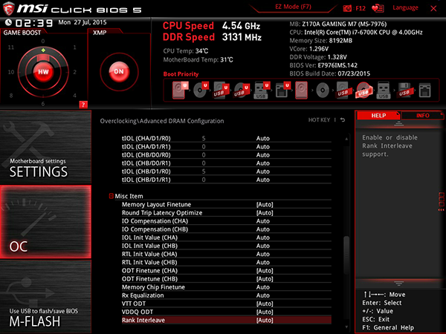Select the legacy USB floppy boot icon

click(x=404, y=91)
